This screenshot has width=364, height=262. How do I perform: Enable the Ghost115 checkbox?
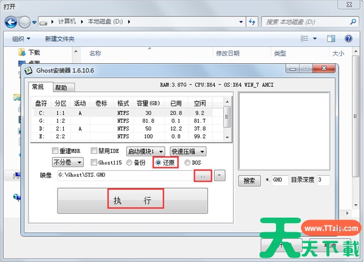pyautogui.click(x=94, y=162)
